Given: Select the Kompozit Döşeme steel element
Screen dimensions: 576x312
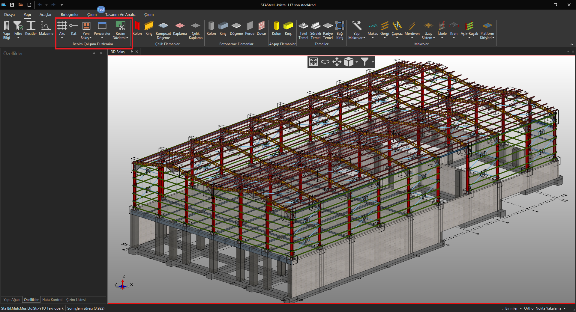Looking at the screenshot, I should coord(163,26).
